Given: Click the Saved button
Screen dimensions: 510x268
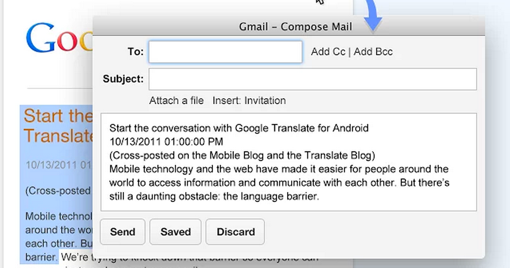Looking at the screenshot, I should [x=175, y=231].
